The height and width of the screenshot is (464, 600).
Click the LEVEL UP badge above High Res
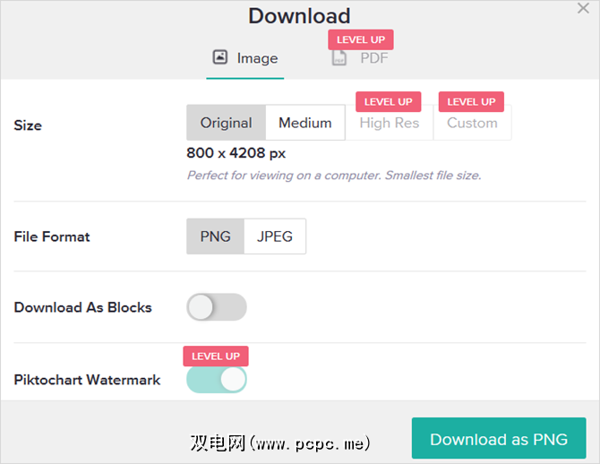389,101
